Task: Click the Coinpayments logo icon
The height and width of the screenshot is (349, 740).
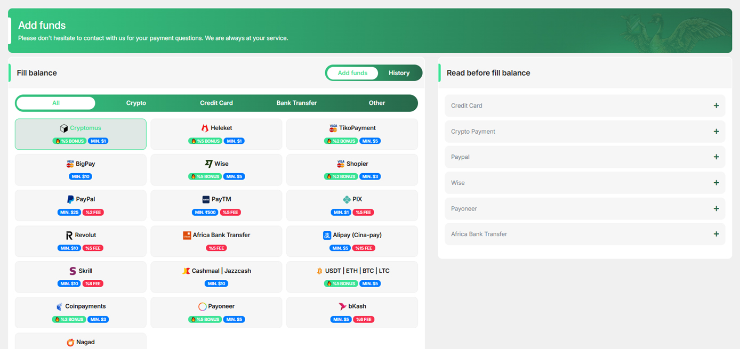Action: 59,306
